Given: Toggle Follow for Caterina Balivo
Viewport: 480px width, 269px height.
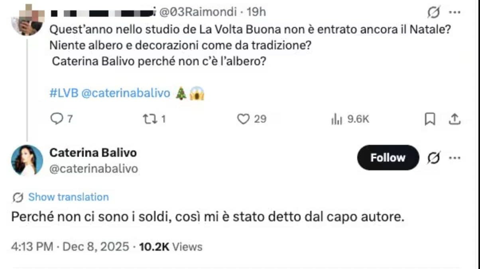Looking at the screenshot, I should click(x=387, y=158).
